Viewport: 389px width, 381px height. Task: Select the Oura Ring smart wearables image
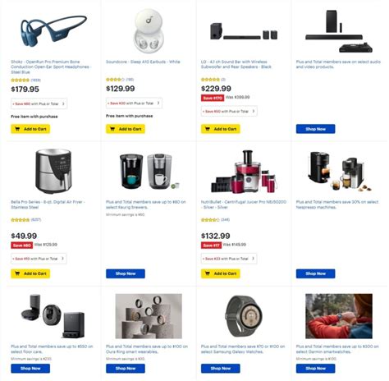149,316
